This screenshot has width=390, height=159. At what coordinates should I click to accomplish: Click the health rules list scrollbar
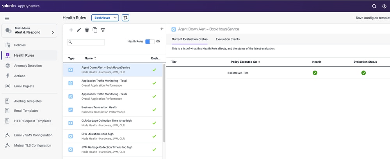[164, 103]
